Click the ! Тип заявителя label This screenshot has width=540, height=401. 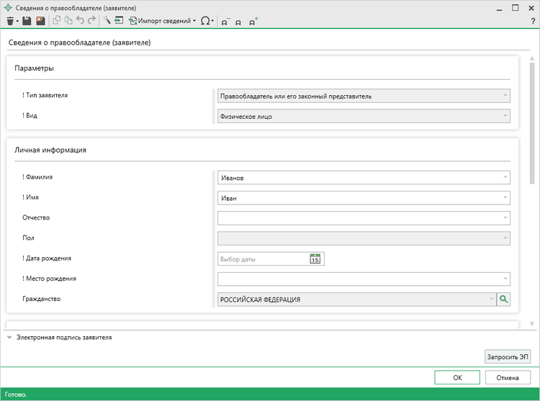pyautogui.click(x=45, y=95)
